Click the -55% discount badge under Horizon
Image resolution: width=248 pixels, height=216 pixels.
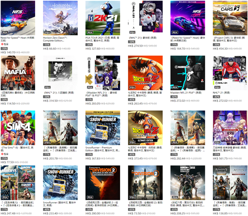47,45
